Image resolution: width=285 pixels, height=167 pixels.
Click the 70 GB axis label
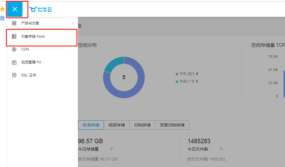coord(273,56)
